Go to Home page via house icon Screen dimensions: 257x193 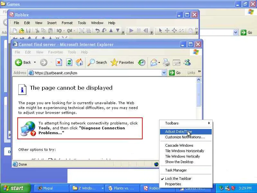click(x=79, y=62)
